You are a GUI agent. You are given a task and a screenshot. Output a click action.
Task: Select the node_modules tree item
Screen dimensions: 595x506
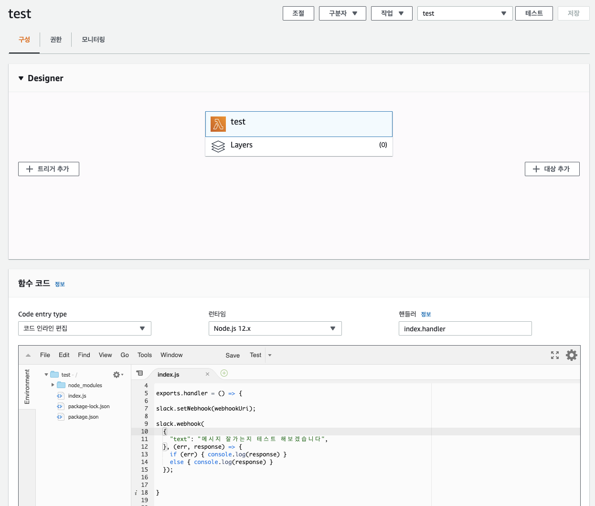click(x=85, y=385)
